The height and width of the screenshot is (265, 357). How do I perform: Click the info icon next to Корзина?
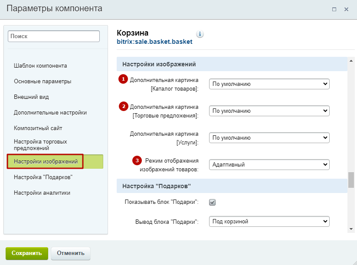(x=200, y=34)
